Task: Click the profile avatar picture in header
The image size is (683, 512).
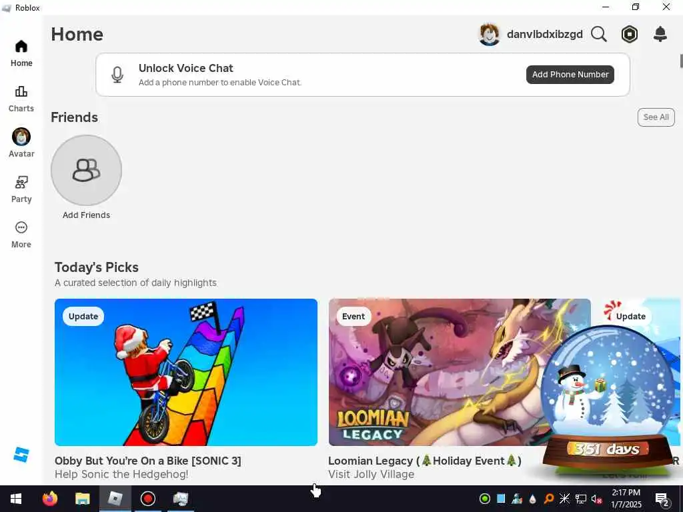Action: pyautogui.click(x=489, y=35)
